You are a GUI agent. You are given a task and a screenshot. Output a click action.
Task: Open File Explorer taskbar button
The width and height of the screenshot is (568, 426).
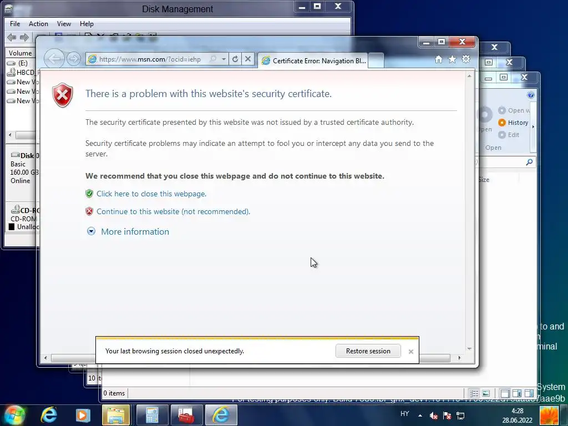[x=116, y=415]
